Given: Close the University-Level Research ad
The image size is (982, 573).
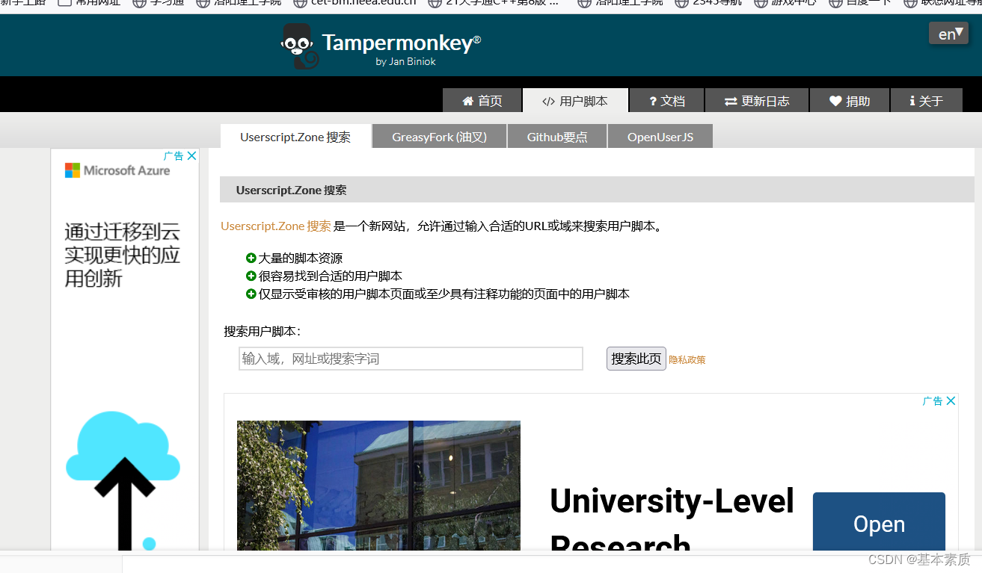Looking at the screenshot, I should point(951,401).
